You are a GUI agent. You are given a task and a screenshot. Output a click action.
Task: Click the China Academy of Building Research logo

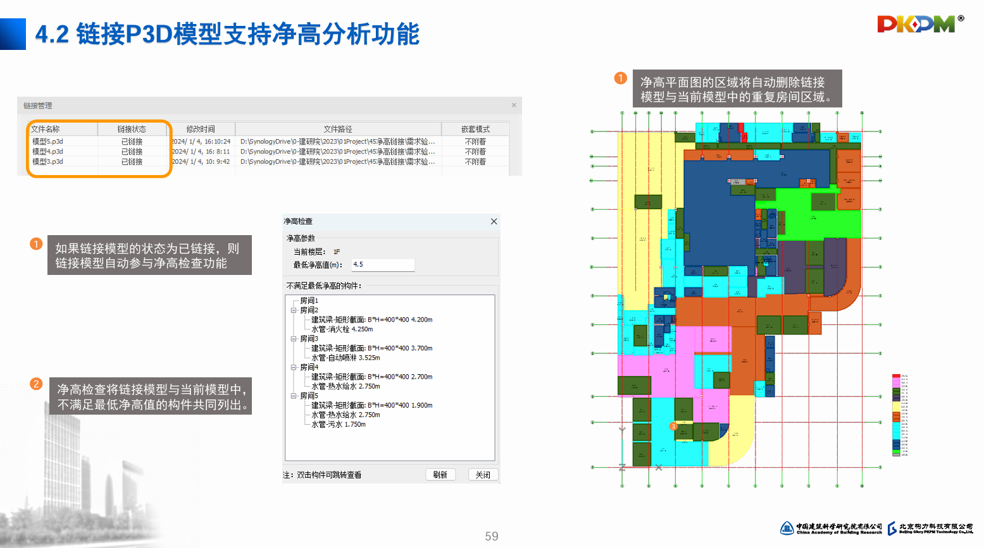click(831, 528)
